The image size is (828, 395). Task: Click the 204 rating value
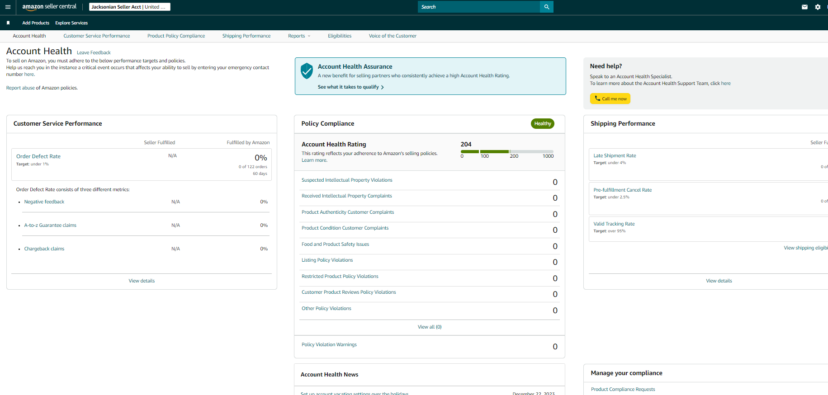coord(466,144)
